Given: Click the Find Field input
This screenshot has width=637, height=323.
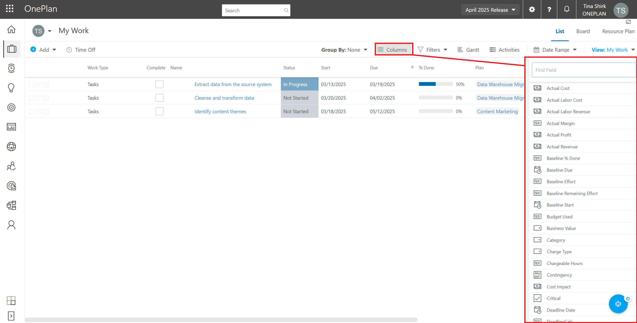Looking at the screenshot, I should [583, 70].
